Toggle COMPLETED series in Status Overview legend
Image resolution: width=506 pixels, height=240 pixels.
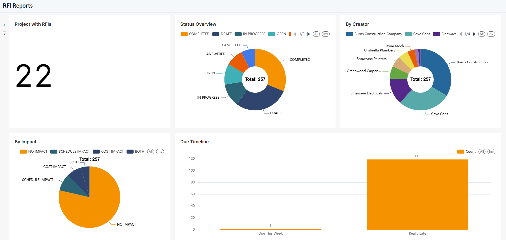[x=195, y=34]
